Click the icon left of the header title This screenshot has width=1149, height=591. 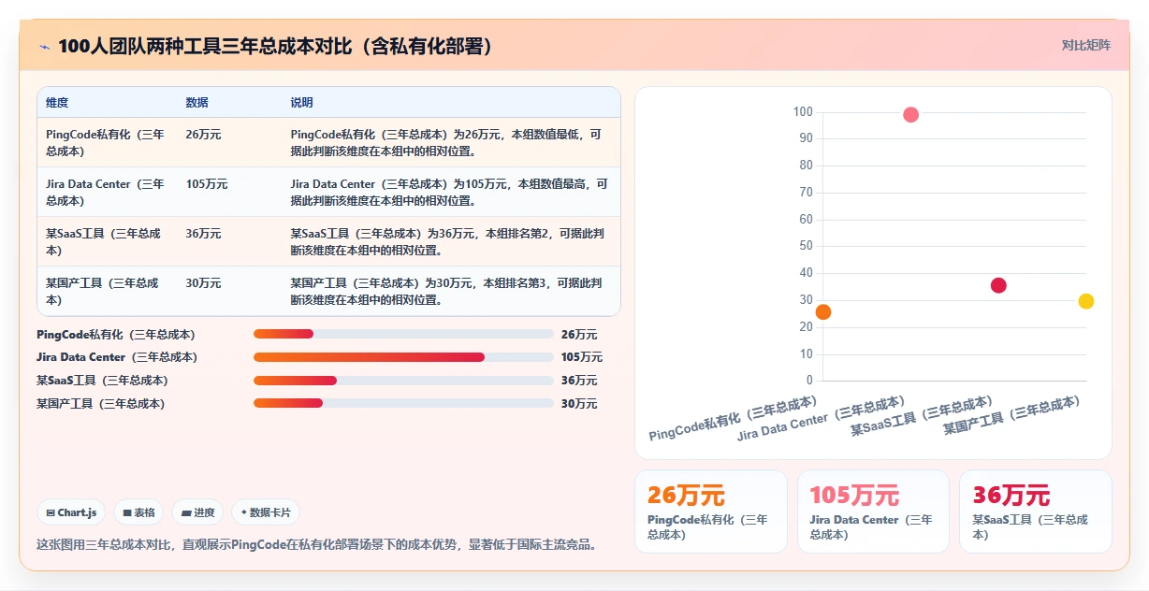pos(45,46)
